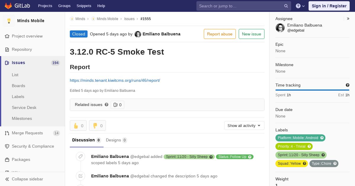355x186 pixels.
Task: Click the Sign in / Register button
Action: click(329, 6)
